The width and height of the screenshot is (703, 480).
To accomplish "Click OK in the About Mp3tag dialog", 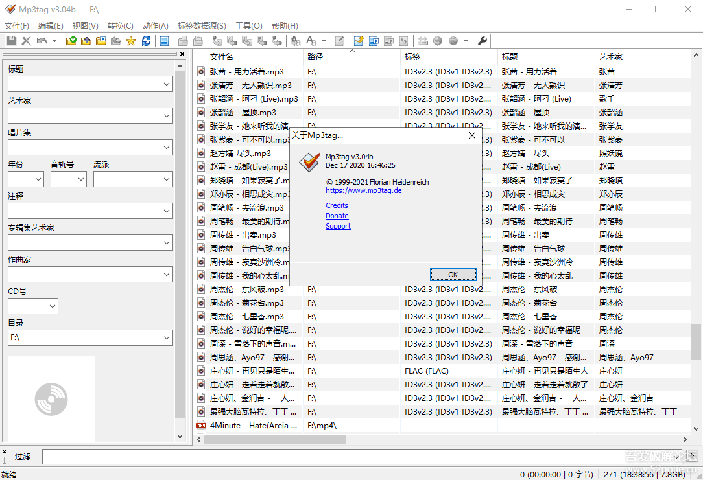I will (453, 275).
